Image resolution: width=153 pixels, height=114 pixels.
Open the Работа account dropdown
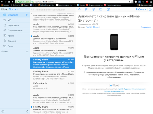(141, 9)
